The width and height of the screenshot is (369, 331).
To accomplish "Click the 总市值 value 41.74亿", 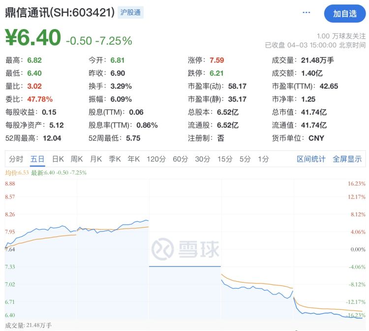I will 314,112.
